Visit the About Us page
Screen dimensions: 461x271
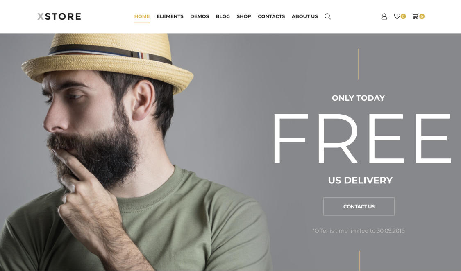(x=304, y=16)
